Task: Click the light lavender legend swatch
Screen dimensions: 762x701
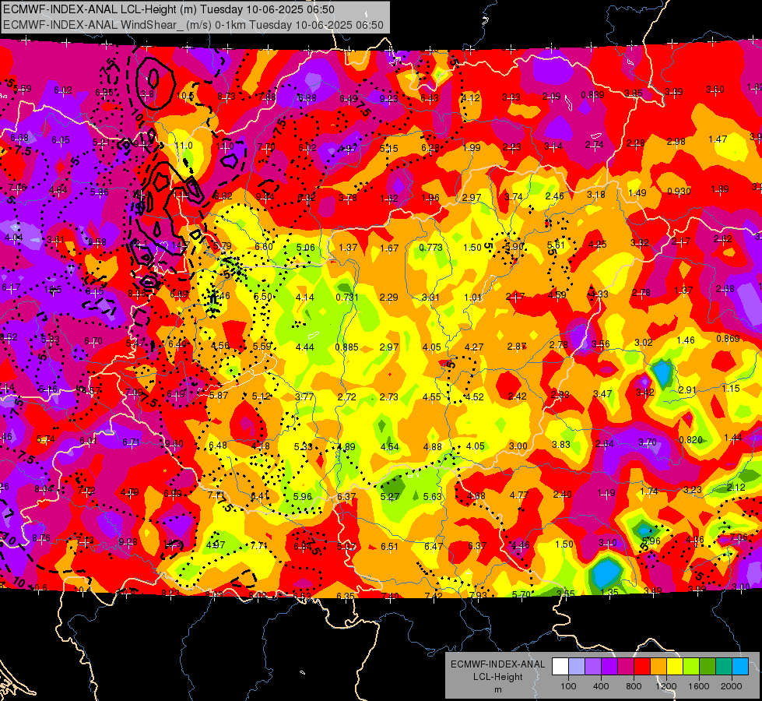Action: tap(577, 667)
